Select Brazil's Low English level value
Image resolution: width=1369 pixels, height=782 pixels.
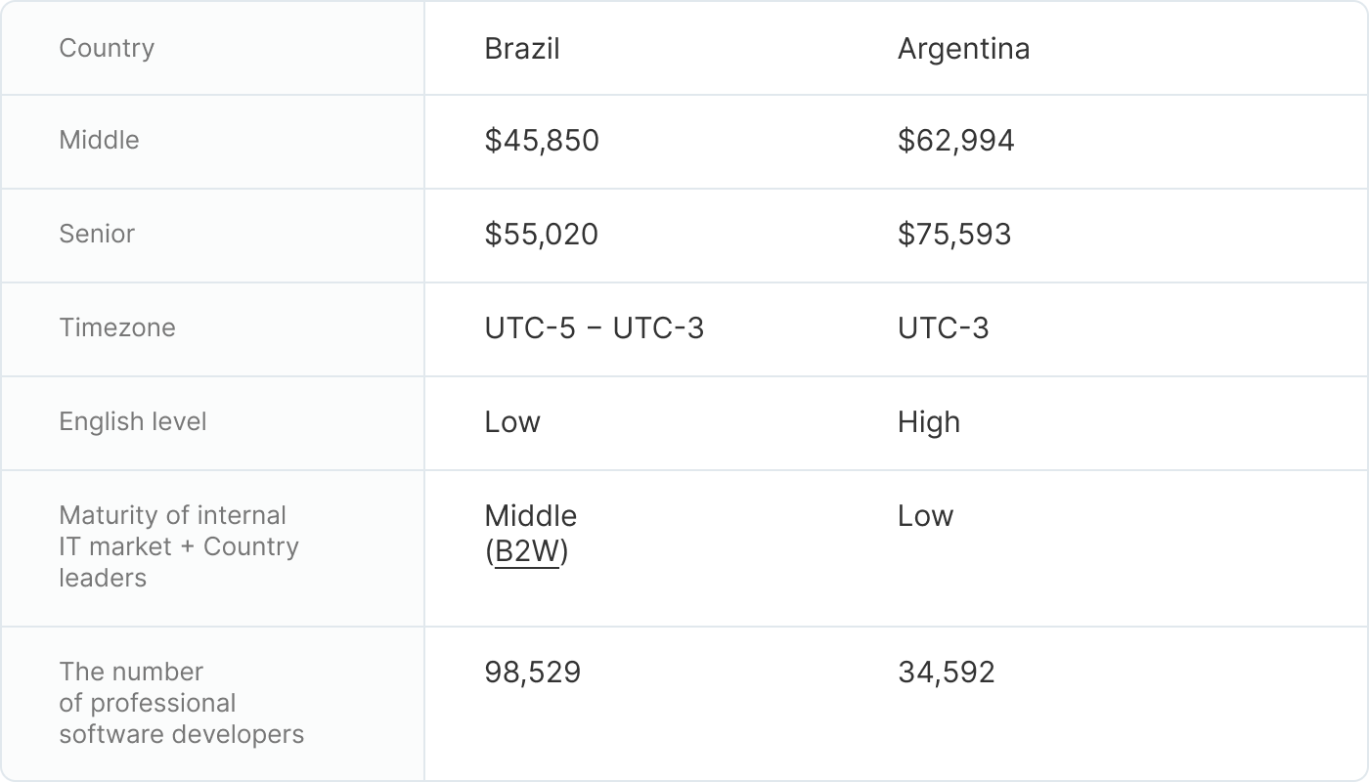coord(512,422)
